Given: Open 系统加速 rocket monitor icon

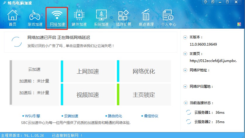Looking at the screenshot, I should click(x=101, y=15).
